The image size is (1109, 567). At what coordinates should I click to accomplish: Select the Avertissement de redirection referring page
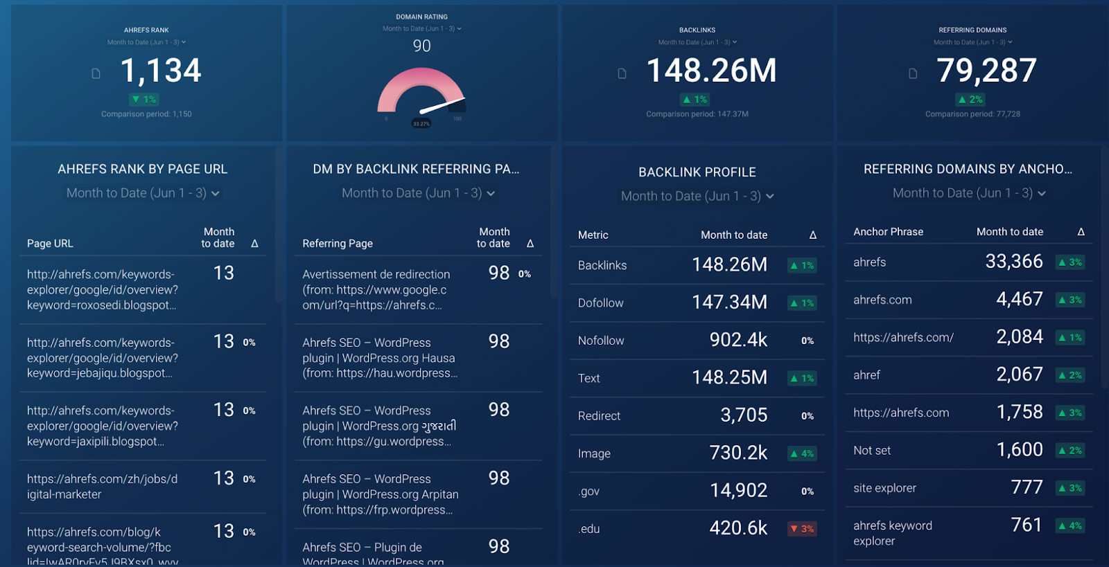click(x=376, y=289)
